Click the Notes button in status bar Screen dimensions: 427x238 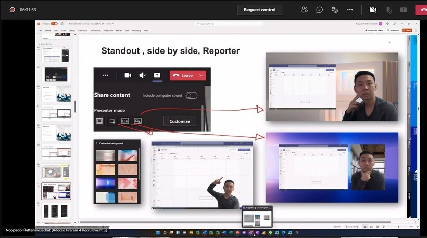click(337, 227)
